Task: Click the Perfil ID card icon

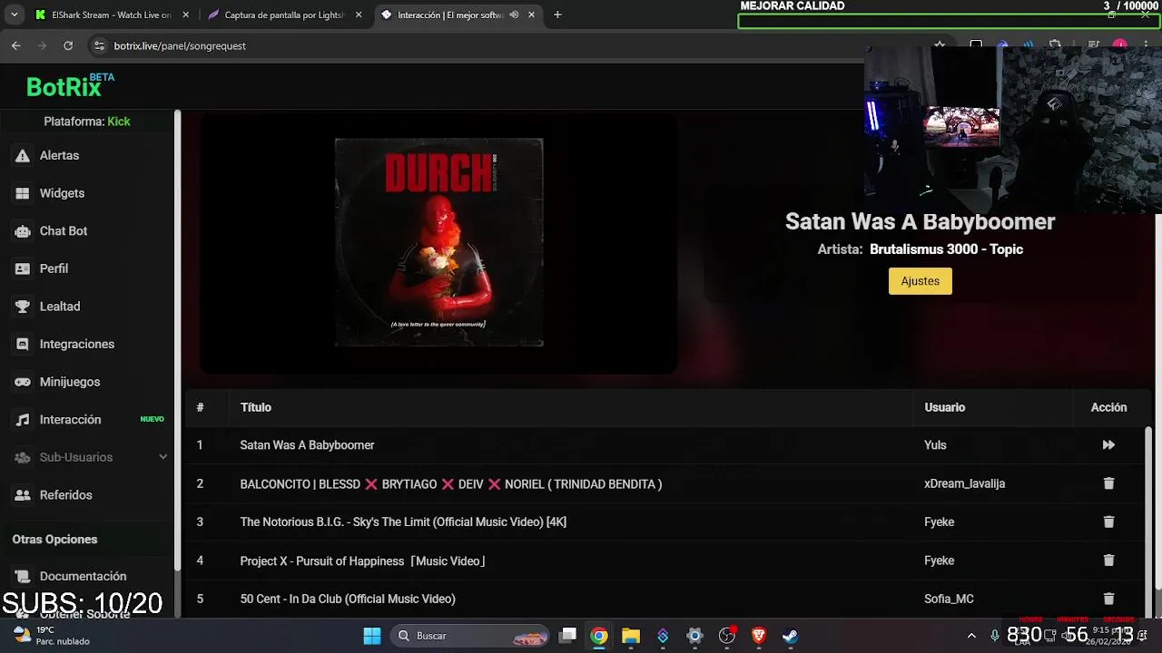Action: tap(23, 268)
